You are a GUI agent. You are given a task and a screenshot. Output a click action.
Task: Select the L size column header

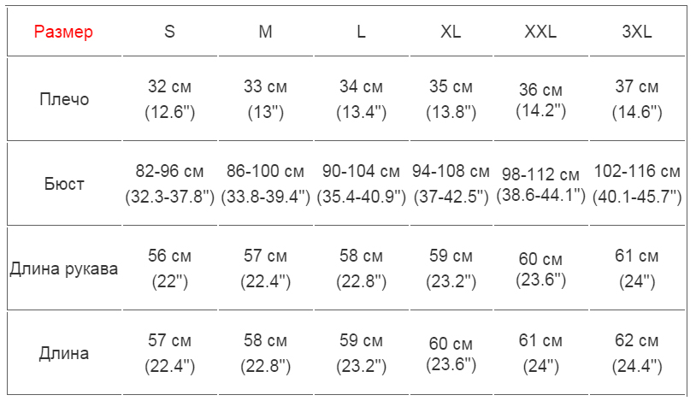tap(362, 32)
